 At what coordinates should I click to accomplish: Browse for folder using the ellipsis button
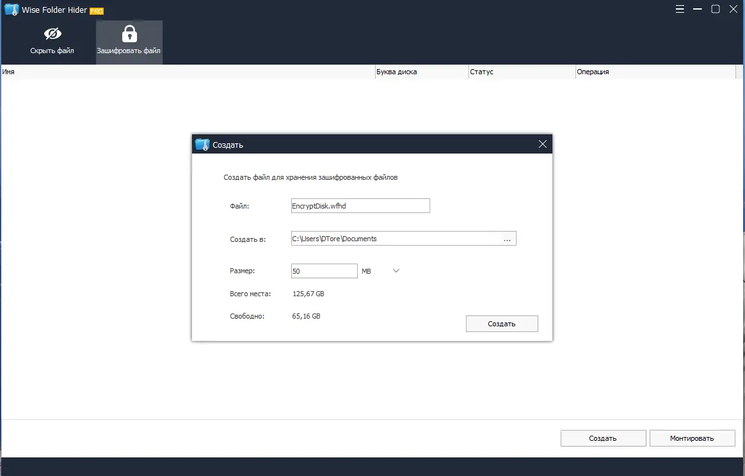tap(507, 239)
